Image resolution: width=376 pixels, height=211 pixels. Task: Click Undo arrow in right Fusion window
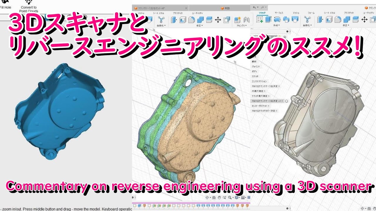coord(254,7)
